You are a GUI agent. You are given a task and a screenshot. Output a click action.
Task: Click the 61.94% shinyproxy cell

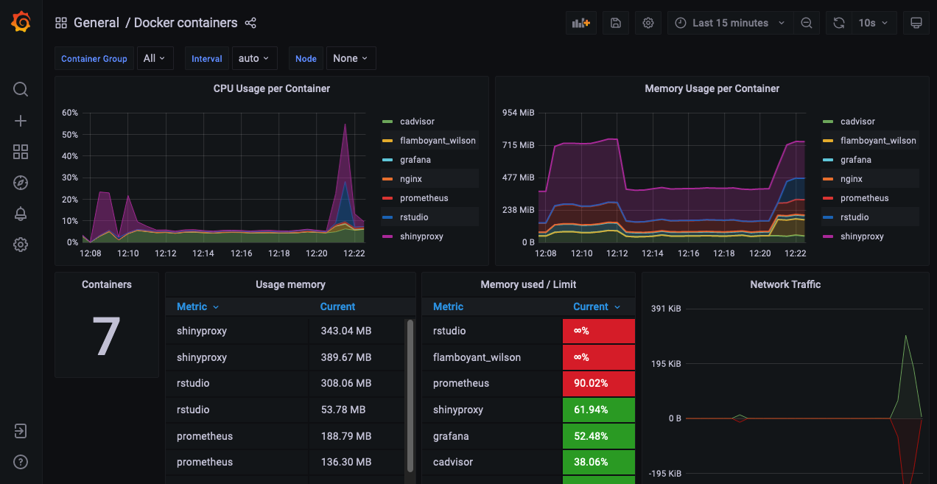click(x=598, y=410)
